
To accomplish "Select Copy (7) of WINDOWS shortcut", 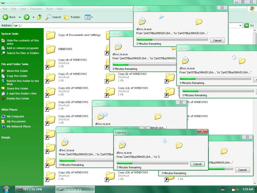I will [x=66, y=77].
